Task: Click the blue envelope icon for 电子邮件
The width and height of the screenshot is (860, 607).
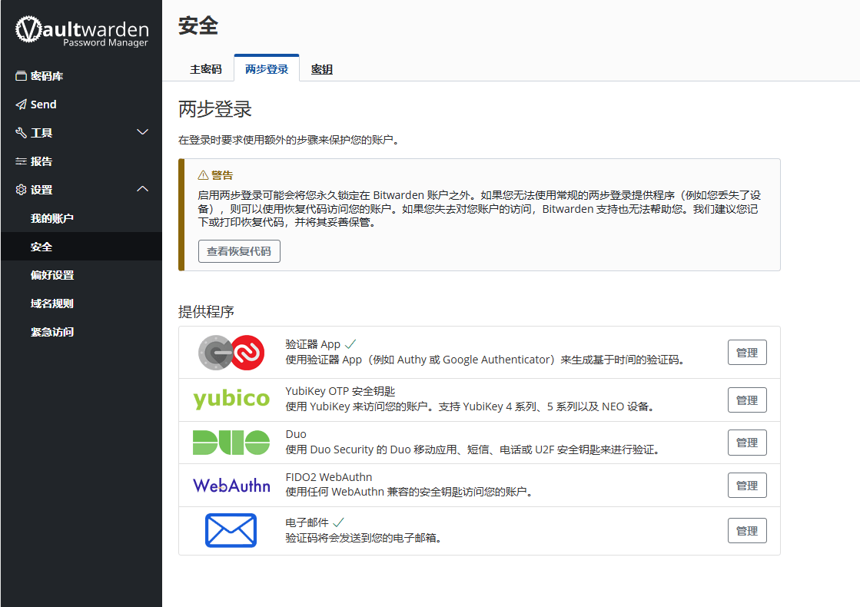Action: coord(231,530)
